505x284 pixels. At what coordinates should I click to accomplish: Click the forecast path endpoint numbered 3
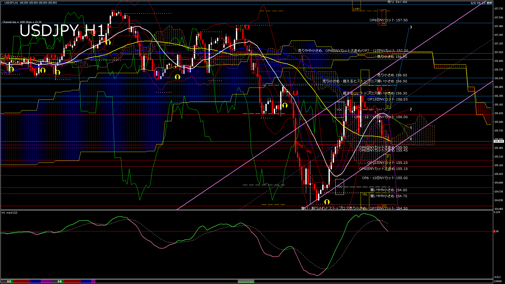tap(411, 27)
